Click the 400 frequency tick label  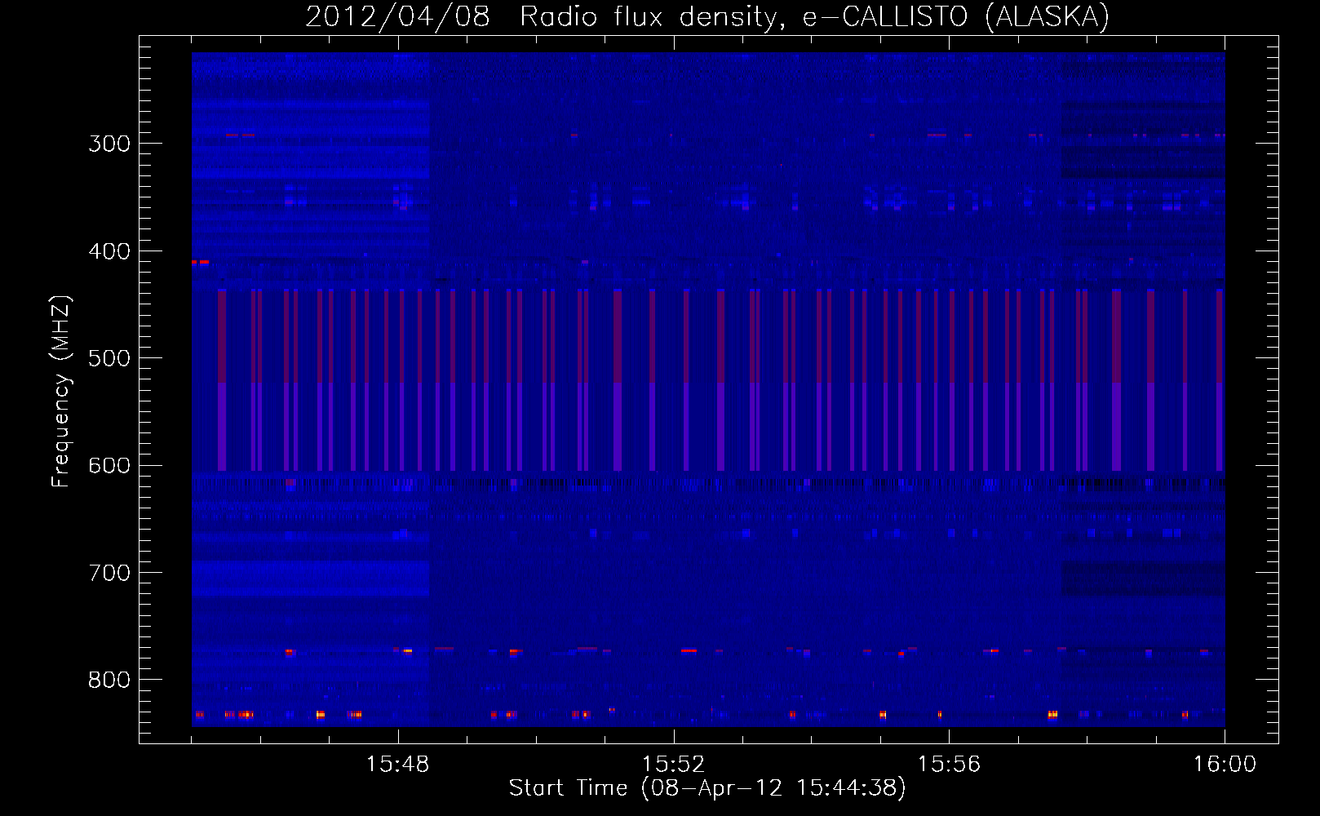point(109,251)
